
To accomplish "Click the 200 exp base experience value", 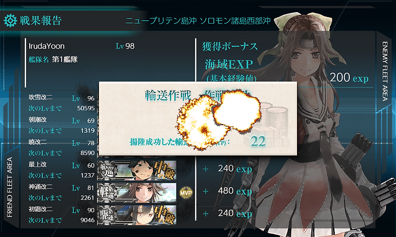I will coord(349,77).
